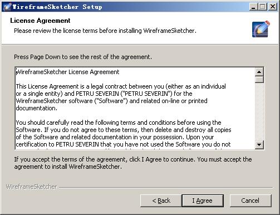Click the 'License Agreement' page header
Screen dimensions: 280x215
pos(40,21)
